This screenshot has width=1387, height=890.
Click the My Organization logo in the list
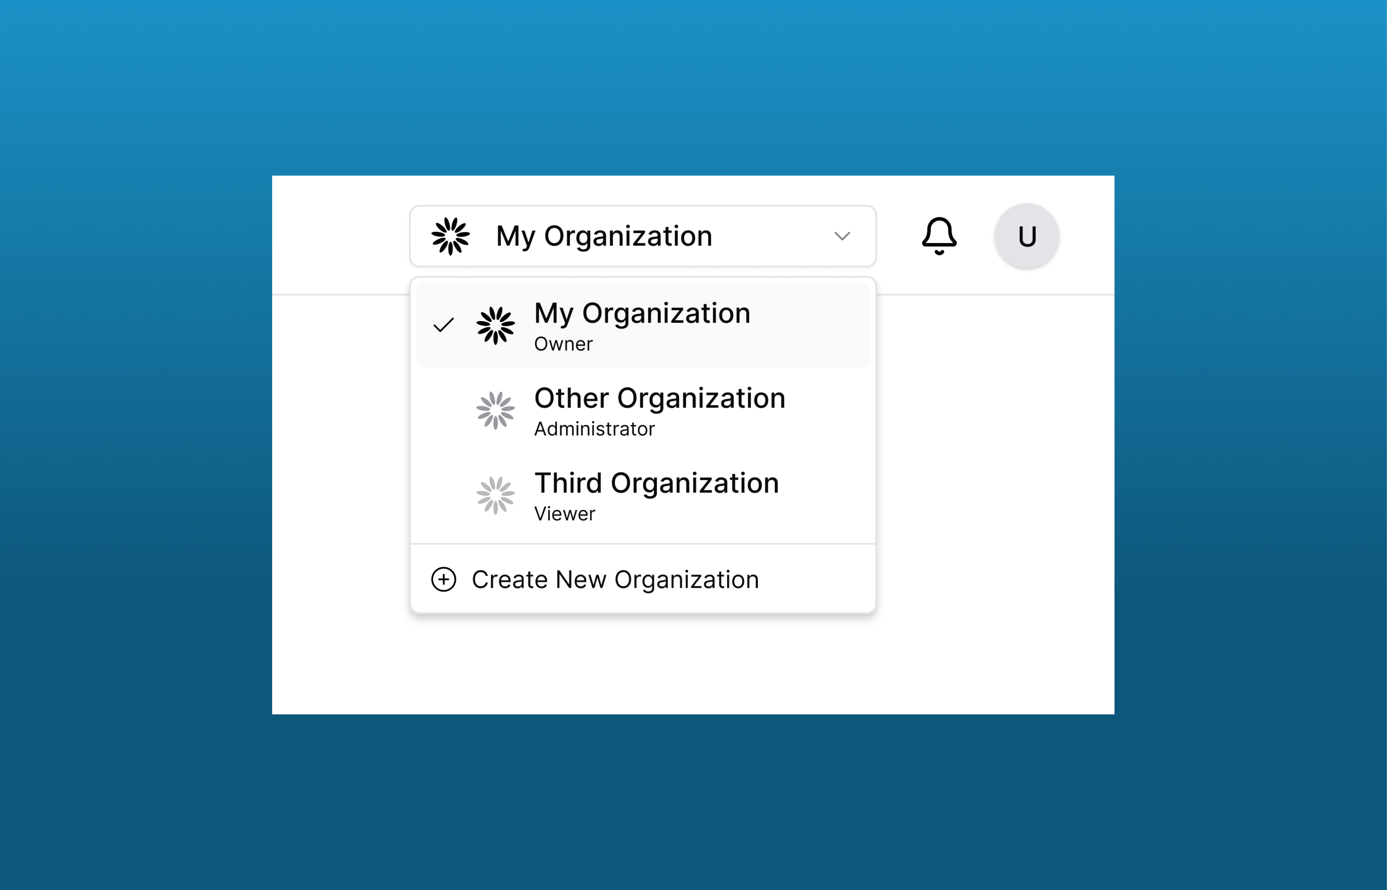(495, 325)
